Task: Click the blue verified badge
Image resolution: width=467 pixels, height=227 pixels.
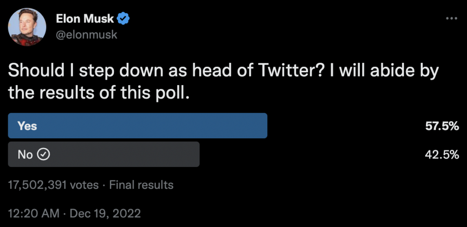Action: (x=124, y=19)
